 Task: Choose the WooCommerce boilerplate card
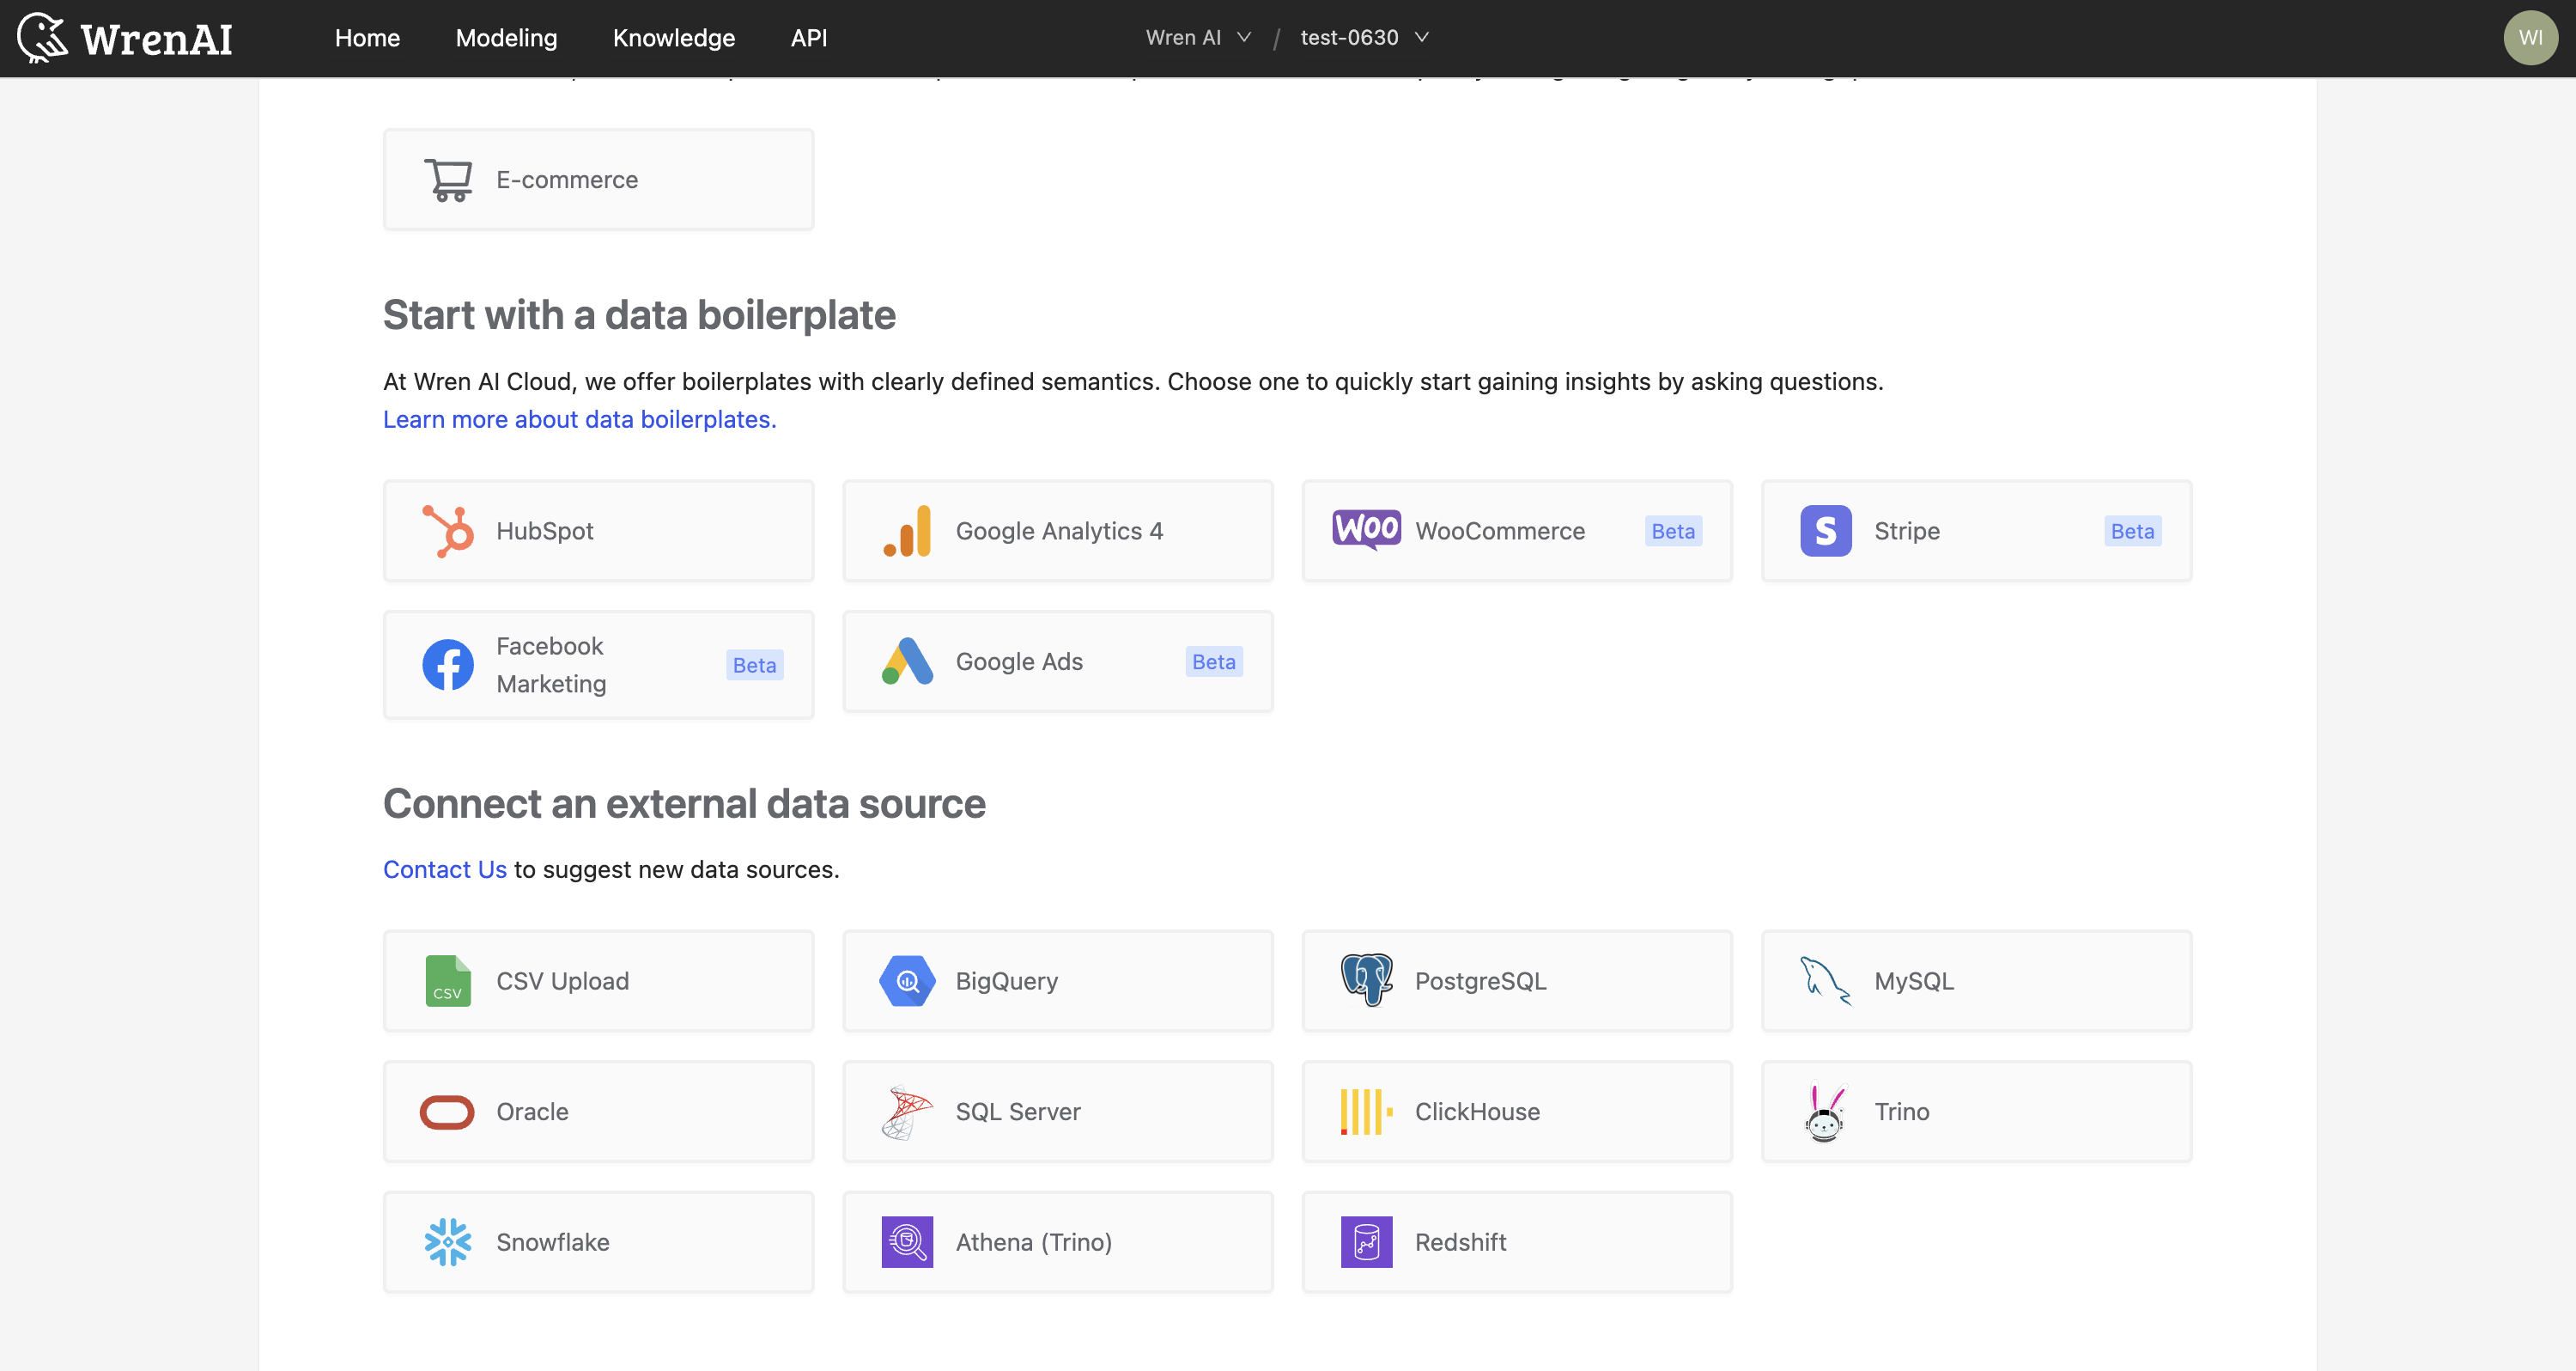1518,532
